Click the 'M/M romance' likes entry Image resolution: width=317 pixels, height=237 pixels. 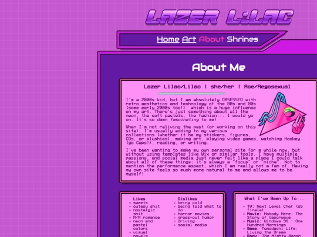[x=146, y=218]
